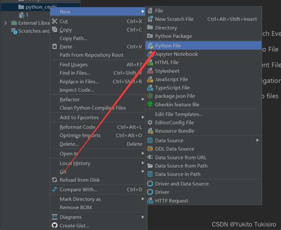Expand the Data Source submenu arrow
Viewport: 281px width, 230px height.
tap(257, 140)
